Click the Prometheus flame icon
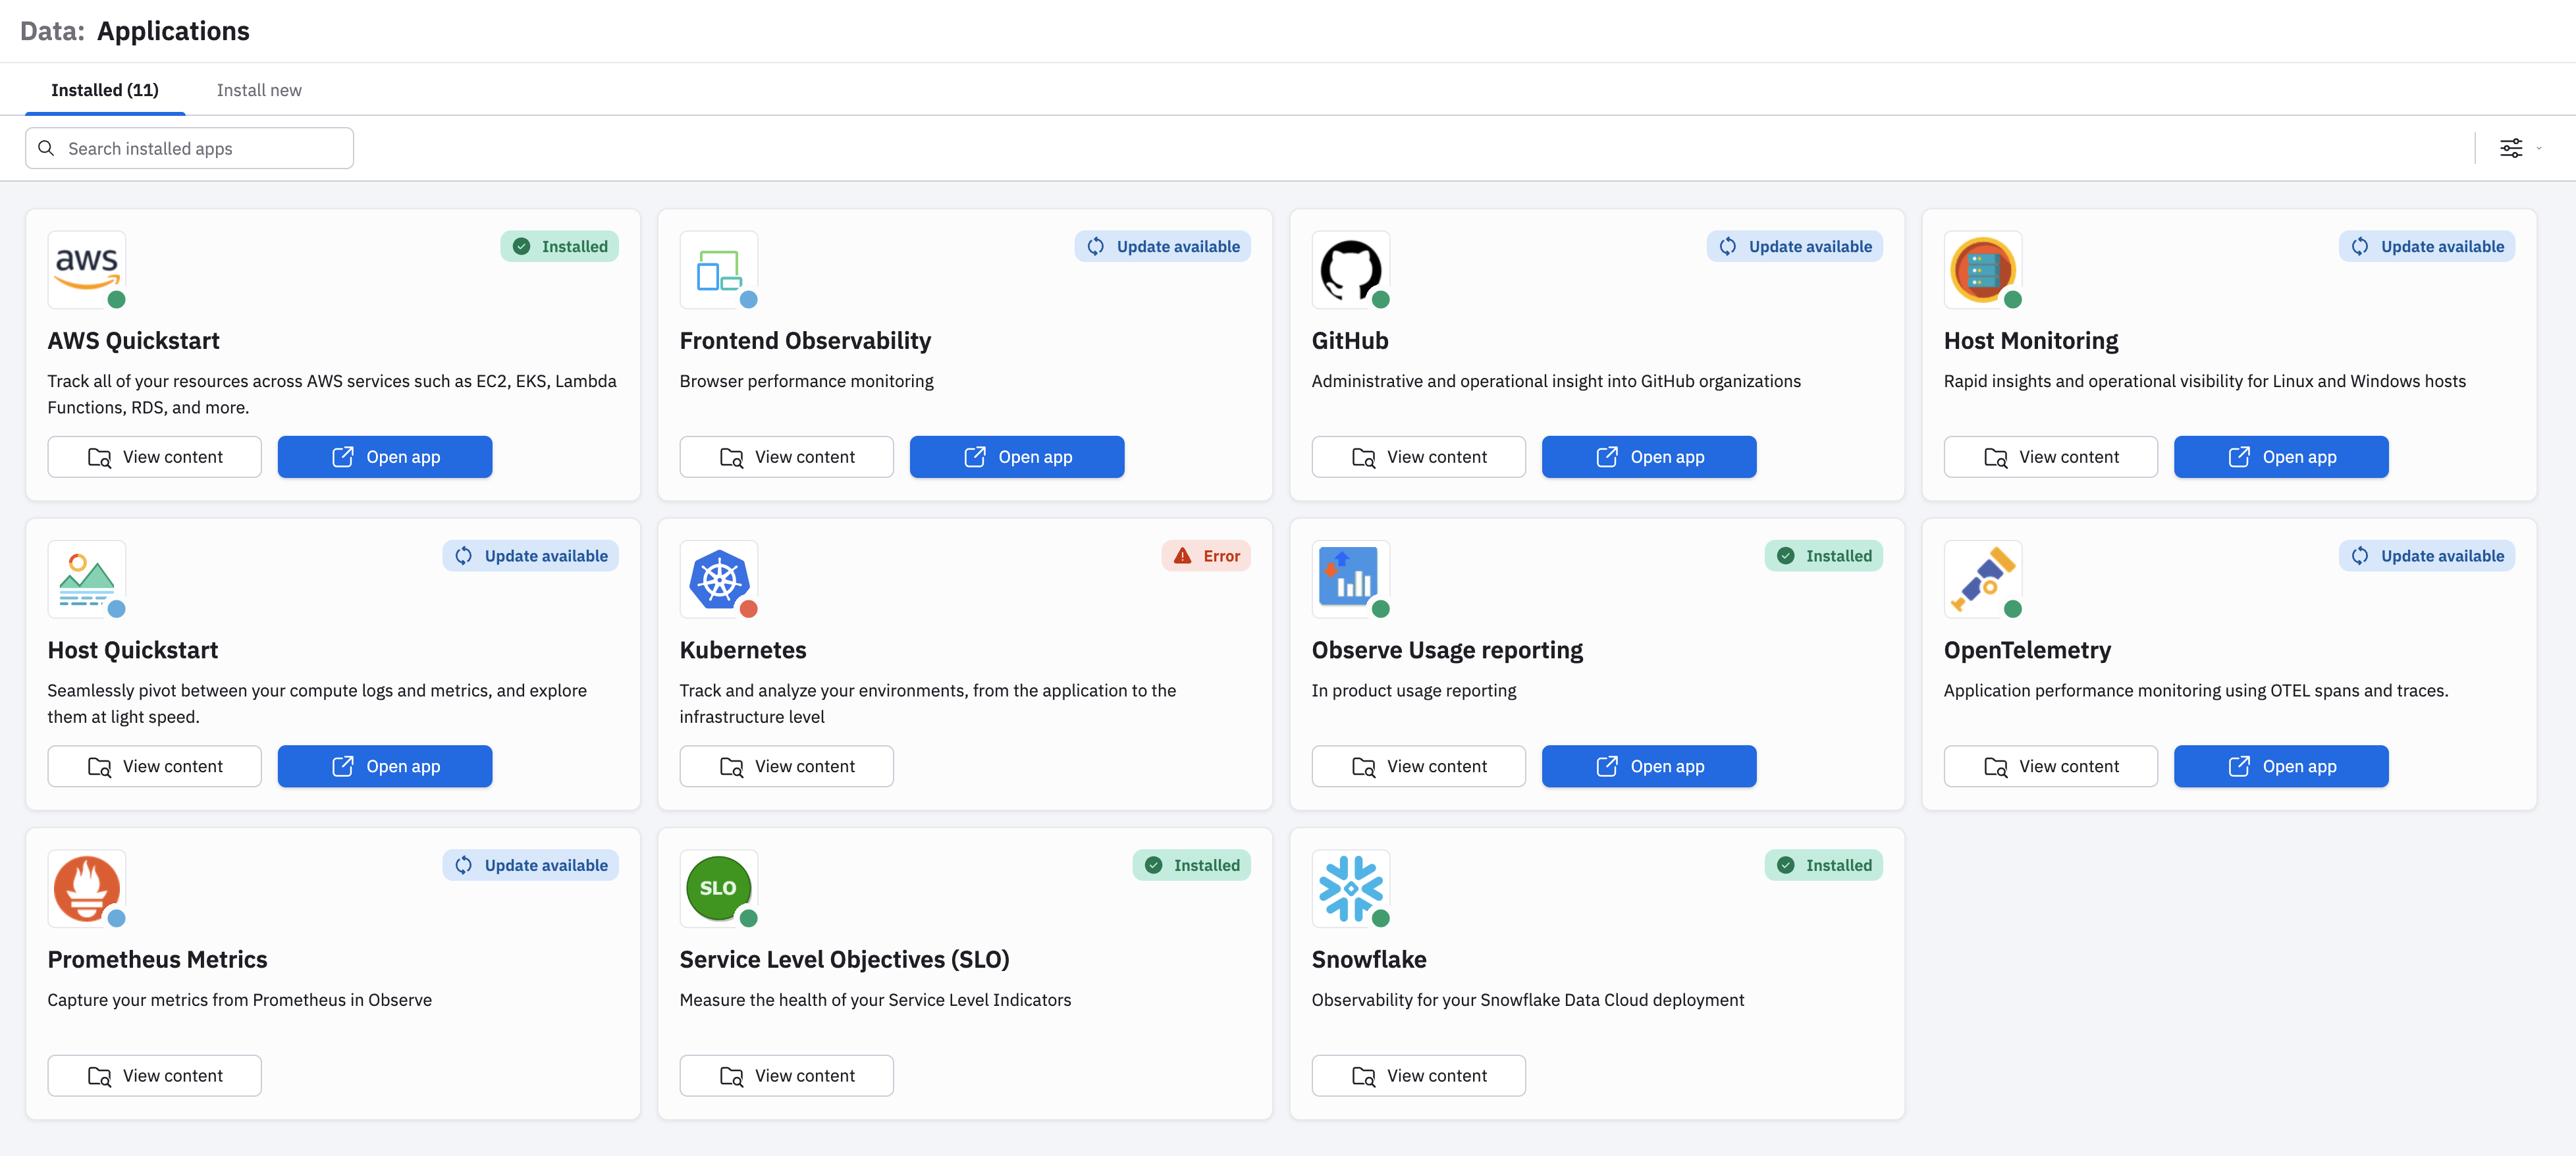Screen dimensions: 2576x1156 tap(86, 887)
